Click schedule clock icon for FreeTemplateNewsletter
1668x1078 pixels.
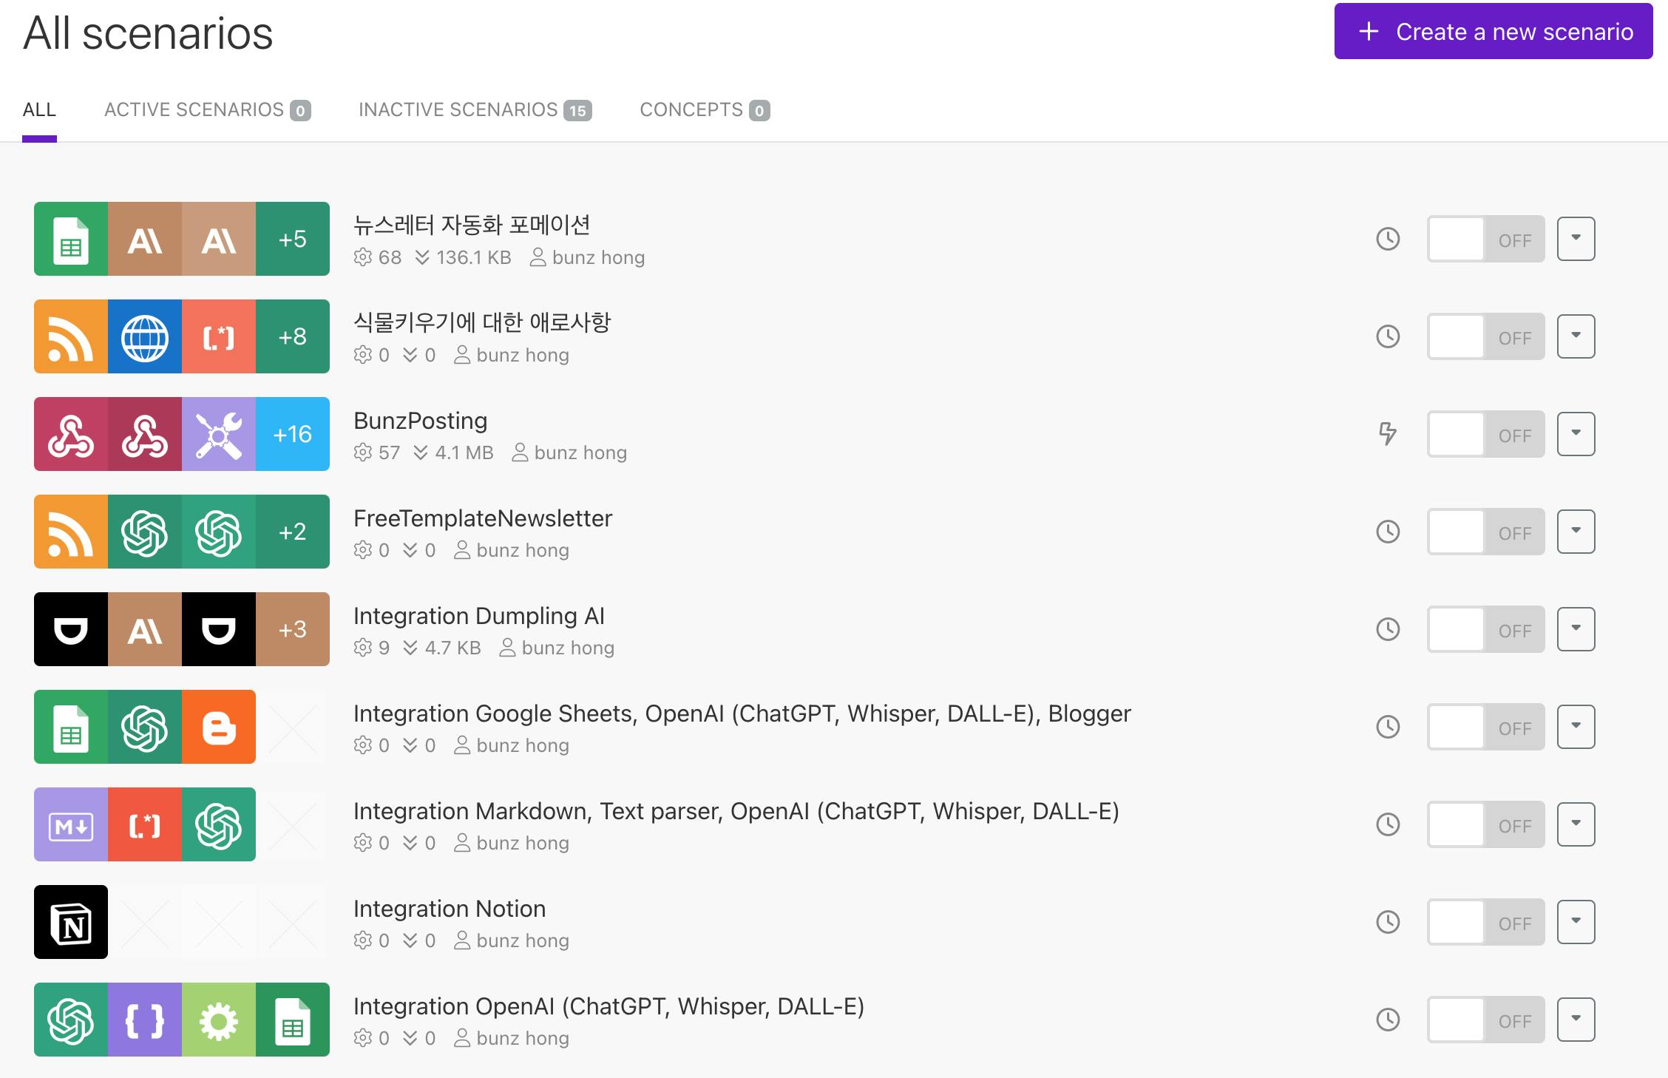click(1388, 532)
